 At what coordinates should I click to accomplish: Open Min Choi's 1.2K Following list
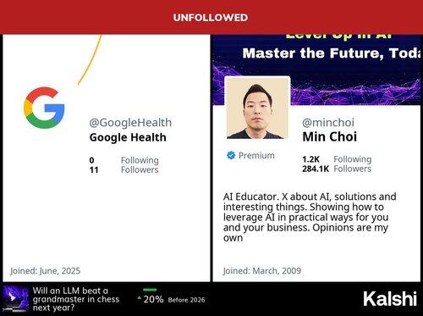[337, 159]
